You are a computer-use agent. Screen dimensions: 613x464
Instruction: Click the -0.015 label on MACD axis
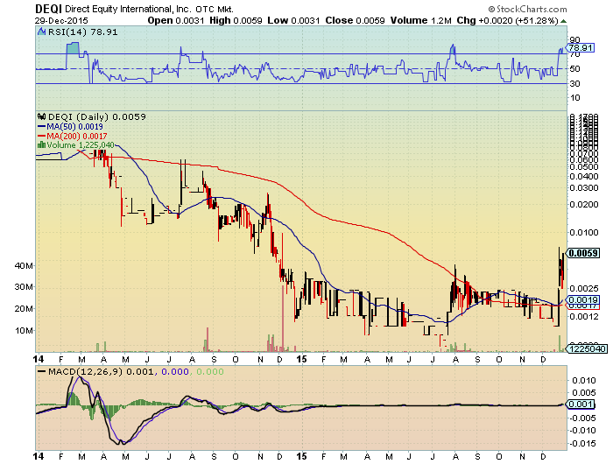coord(582,444)
